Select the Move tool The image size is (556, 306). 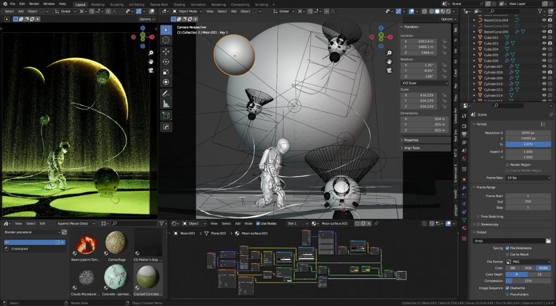pos(166,51)
